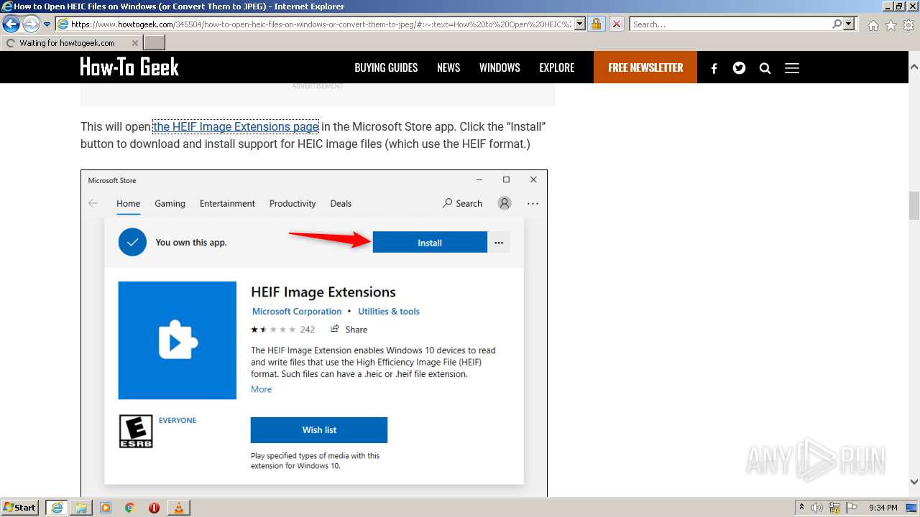Open the hamburger menu icon
This screenshot has height=517, width=920.
792,68
